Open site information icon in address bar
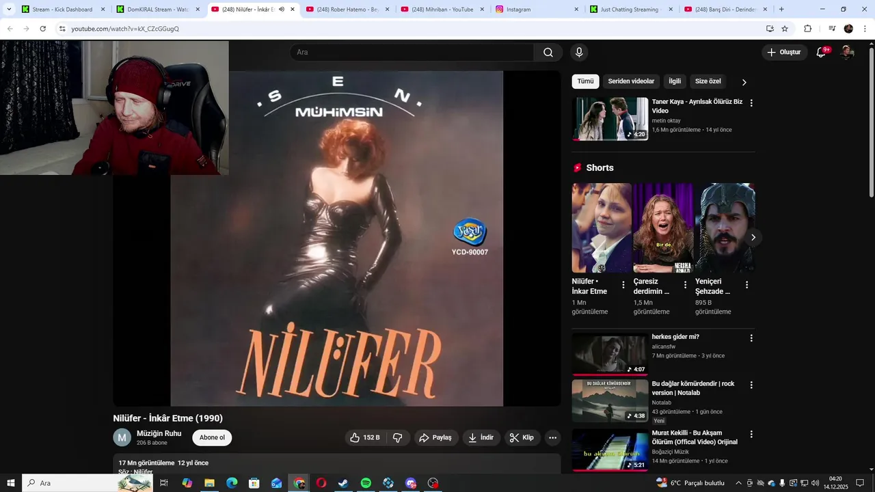Screen dimensions: 875x492 pyautogui.click(x=62, y=29)
